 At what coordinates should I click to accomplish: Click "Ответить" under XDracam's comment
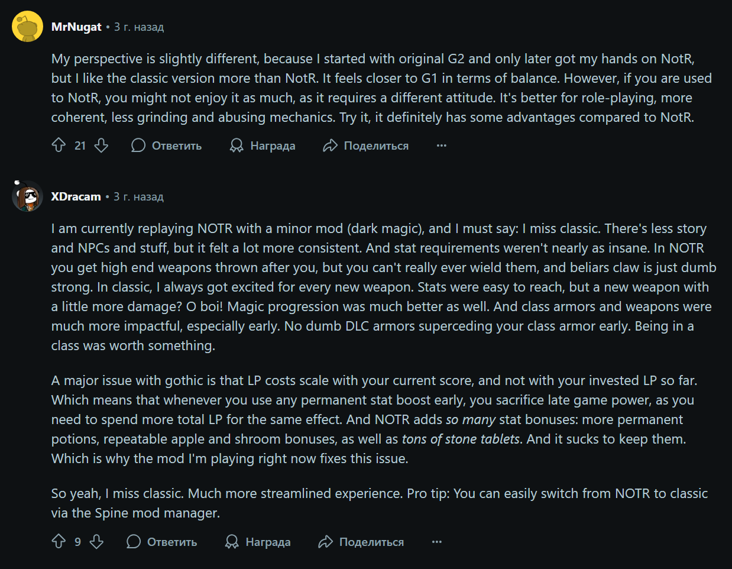pyautogui.click(x=172, y=542)
